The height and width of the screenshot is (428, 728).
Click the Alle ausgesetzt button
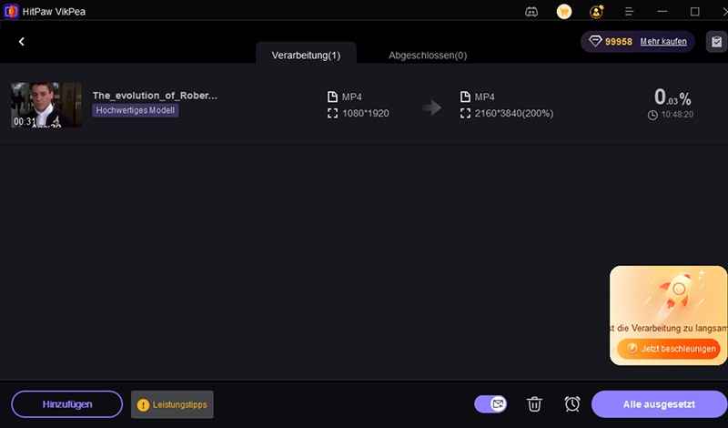(x=659, y=404)
